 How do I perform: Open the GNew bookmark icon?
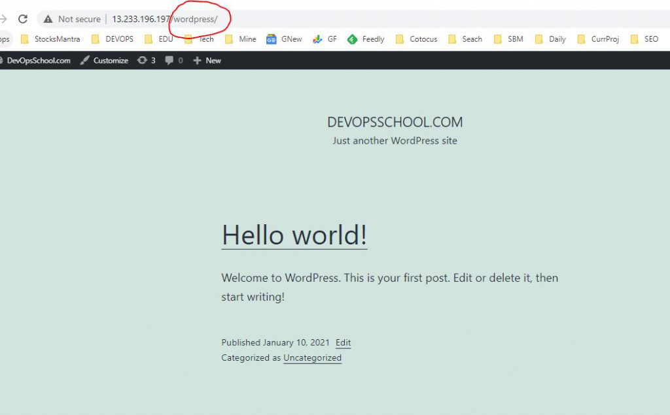(271, 39)
